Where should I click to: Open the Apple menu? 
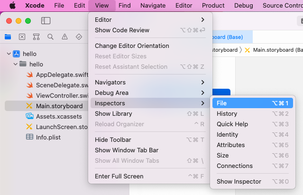(x=13, y=5)
